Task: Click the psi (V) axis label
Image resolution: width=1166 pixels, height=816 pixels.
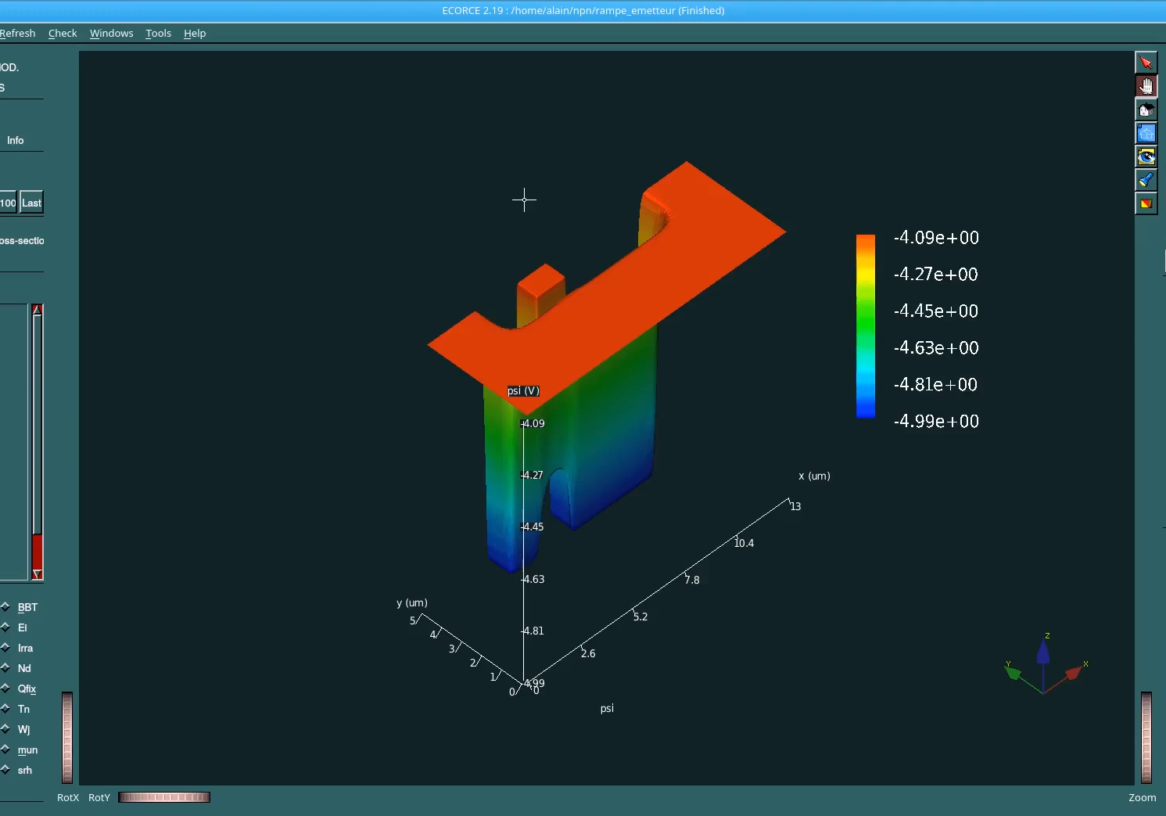Action: pyautogui.click(x=523, y=390)
